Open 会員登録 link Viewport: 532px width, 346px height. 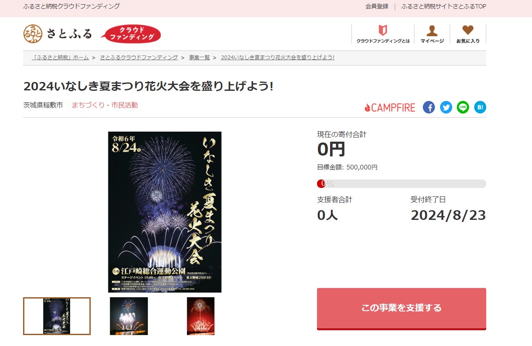coord(377,6)
